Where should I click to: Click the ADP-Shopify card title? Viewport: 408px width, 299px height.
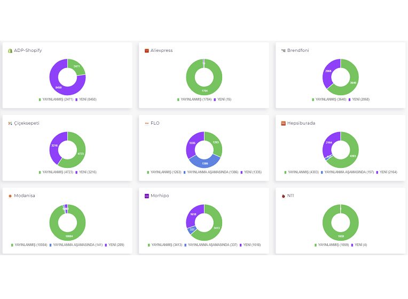tap(28, 51)
